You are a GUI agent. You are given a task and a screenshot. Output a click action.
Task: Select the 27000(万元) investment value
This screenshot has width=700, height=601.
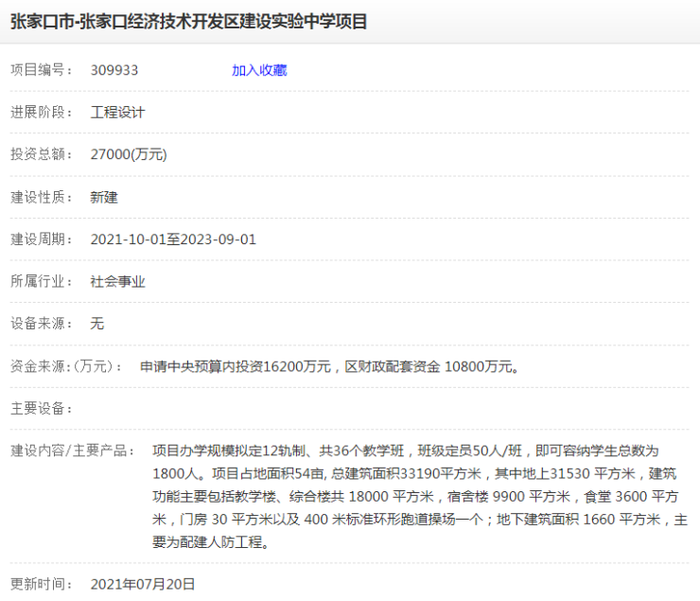pyautogui.click(x=129, y=154)
